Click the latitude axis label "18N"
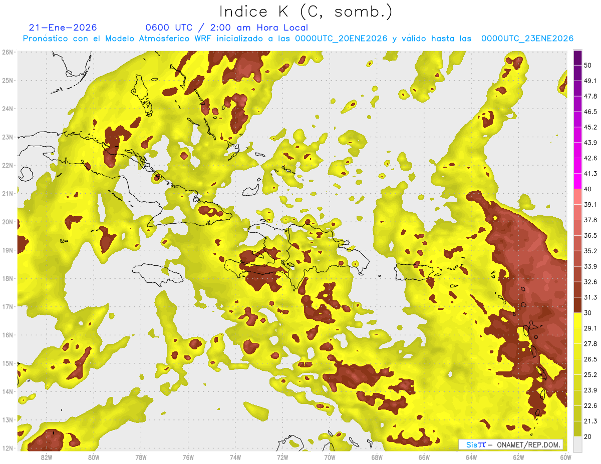 tap(8, 278)
